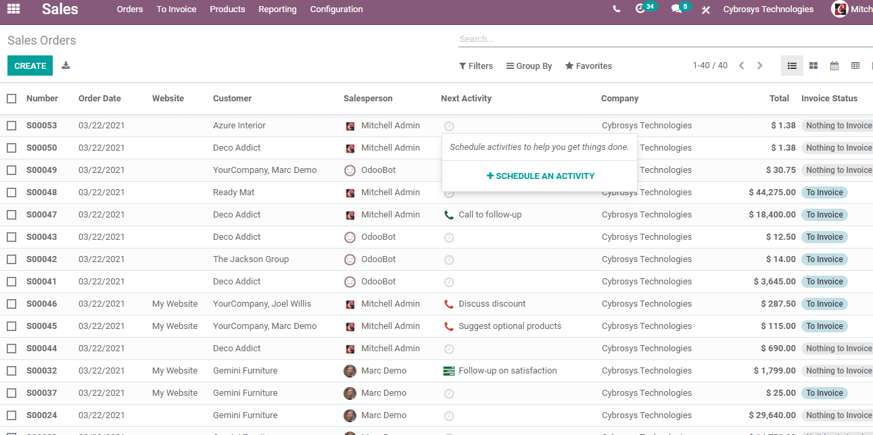Check the box for order S00024
The image size is (873, 435).
[11, 415]
